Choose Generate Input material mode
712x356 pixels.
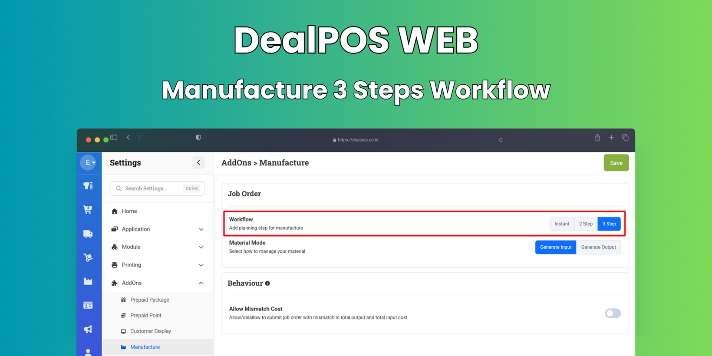[556, 247]
